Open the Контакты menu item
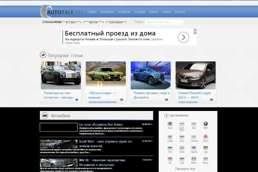258x172 pixels. [x=180, y=12]
